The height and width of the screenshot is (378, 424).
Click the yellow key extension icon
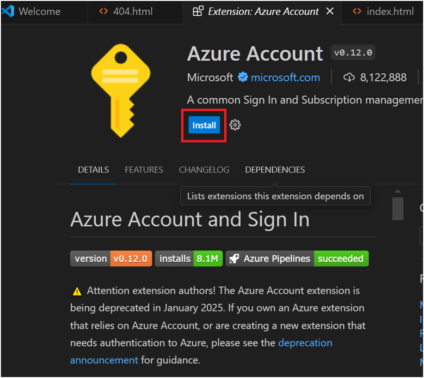[x=121, y=91]
